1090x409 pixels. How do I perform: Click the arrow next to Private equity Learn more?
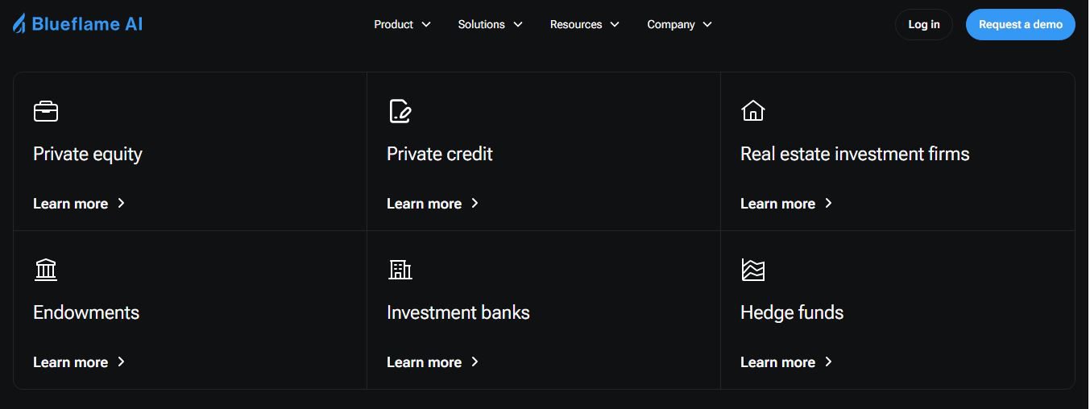[x=122, y=203]
